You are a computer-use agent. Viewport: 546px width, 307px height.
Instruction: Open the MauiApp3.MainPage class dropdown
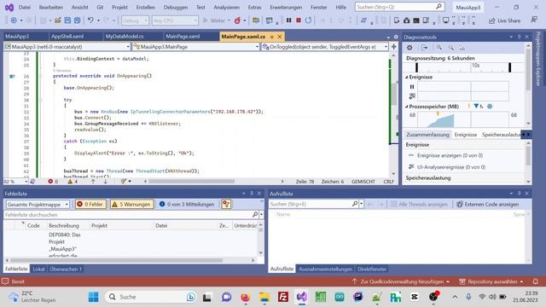click(196, 47)
